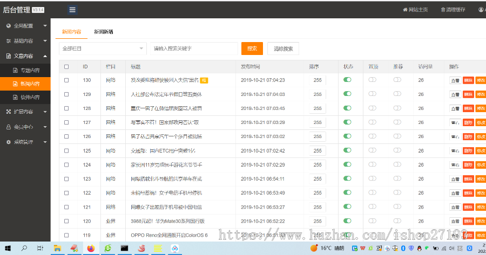Screen dimensions: 486x255
Task: Click the 后台管理 logo title
Action: pos(16,10)
